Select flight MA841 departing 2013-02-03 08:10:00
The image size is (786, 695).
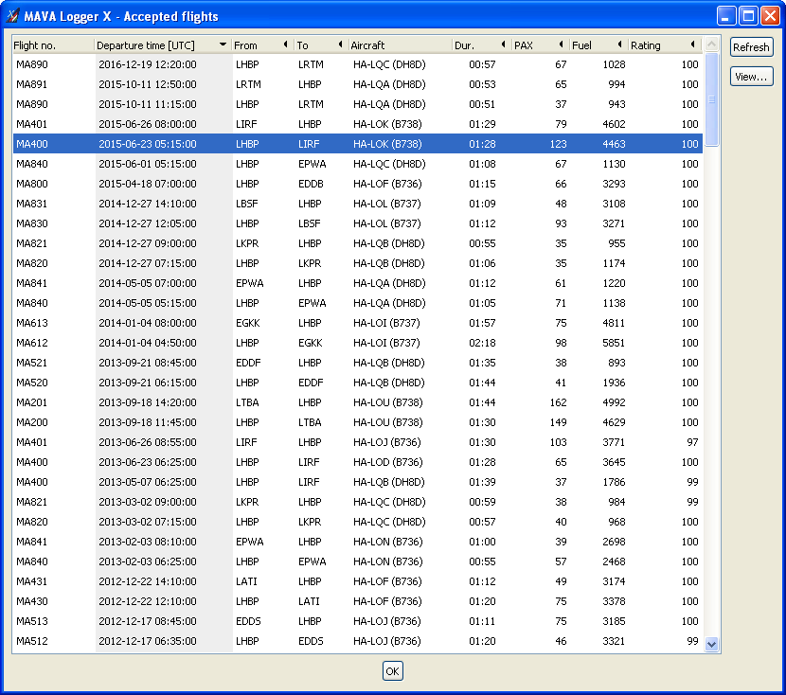(x=357, y=542)
